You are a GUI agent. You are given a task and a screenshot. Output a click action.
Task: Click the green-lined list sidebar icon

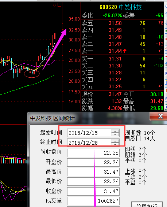point(166,31)
